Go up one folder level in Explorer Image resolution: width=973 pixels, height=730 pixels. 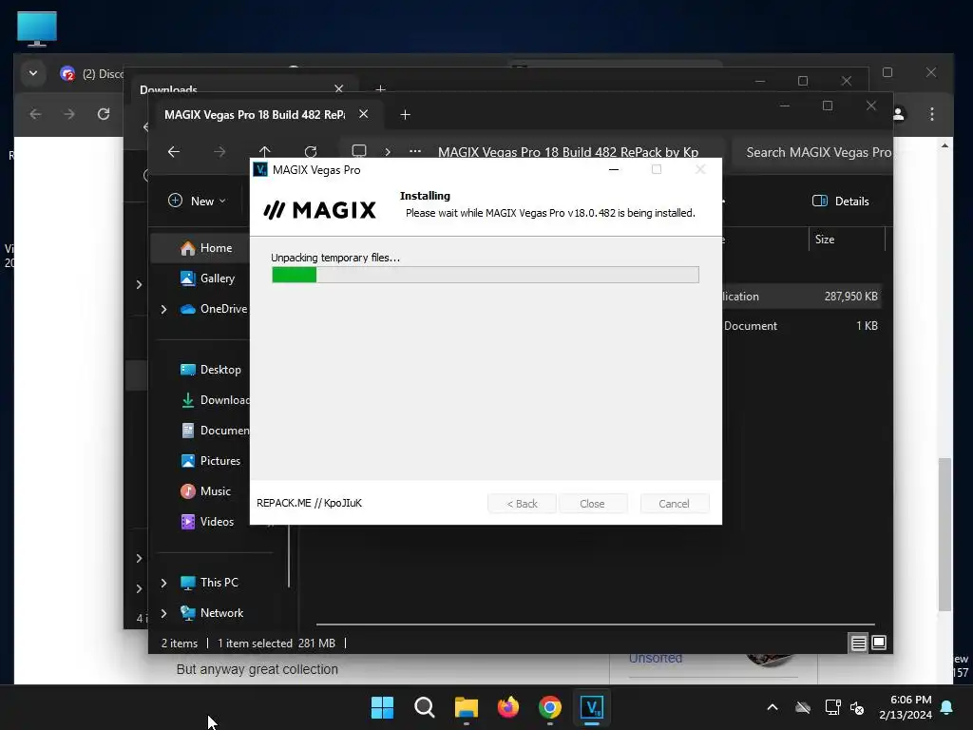click(x=265, y=152)
